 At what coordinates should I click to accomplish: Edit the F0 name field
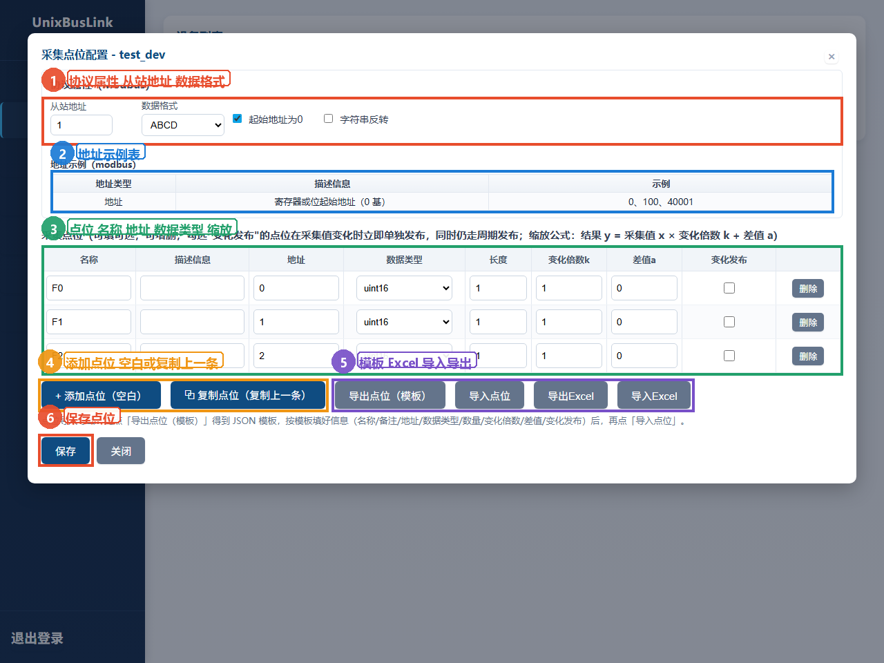[88, 288]
